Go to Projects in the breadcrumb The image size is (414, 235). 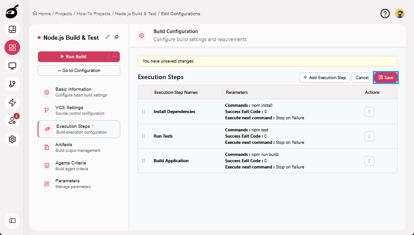coord(63,14)
